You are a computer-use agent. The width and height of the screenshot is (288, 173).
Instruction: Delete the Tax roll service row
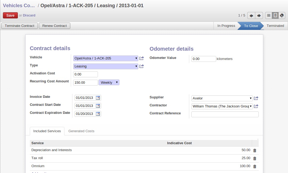[x=254, y=159]
